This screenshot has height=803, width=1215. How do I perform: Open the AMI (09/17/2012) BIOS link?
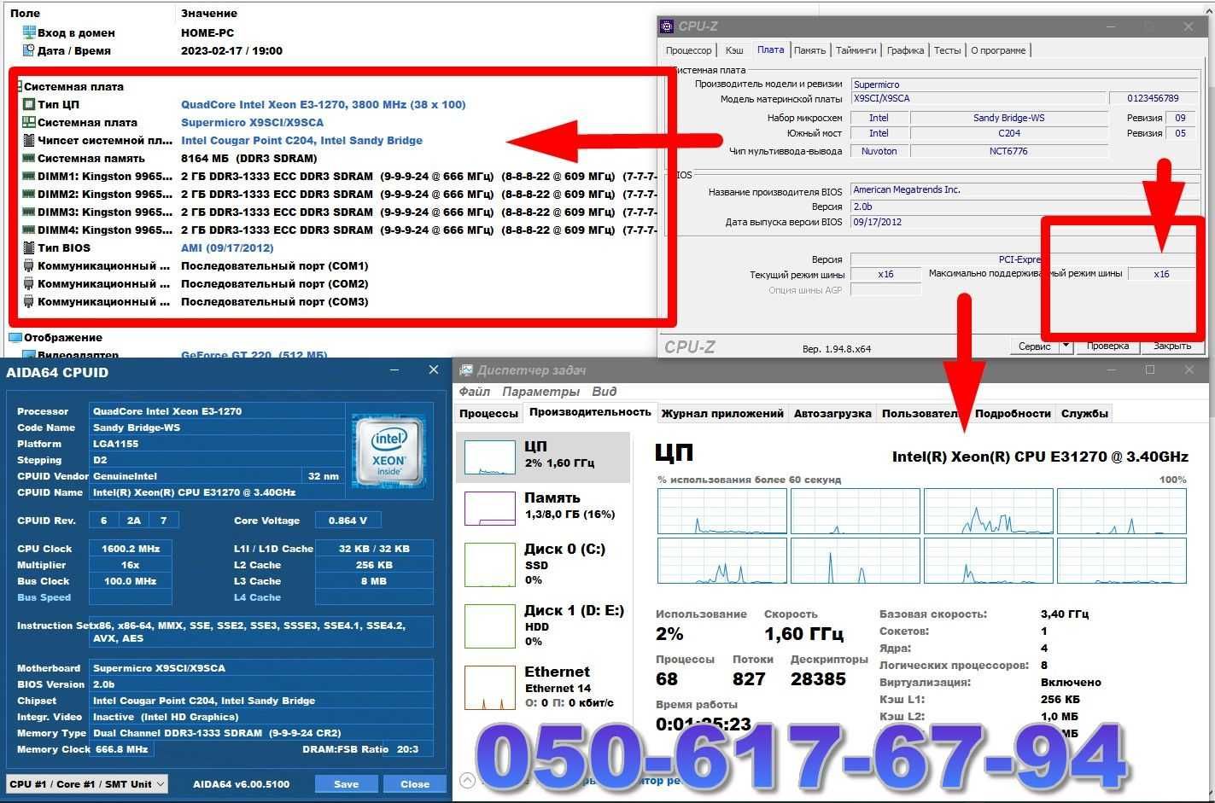(227, 248)
